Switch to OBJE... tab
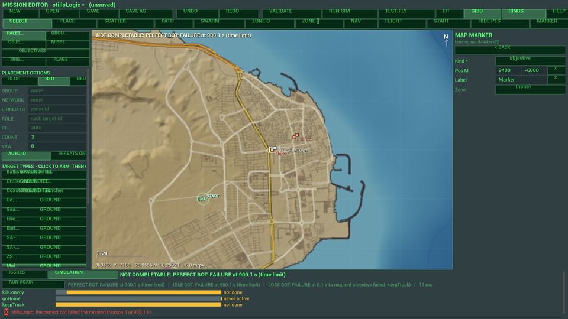Viewport: 568px width, 319px height. 24,44
